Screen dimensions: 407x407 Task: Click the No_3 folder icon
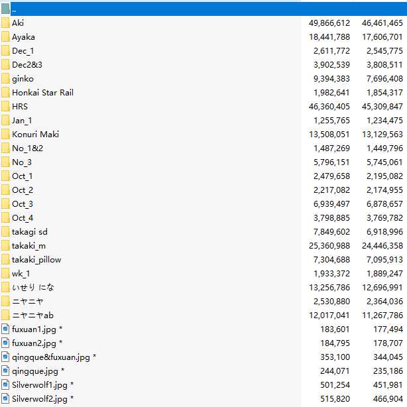(x=5, y=162)
